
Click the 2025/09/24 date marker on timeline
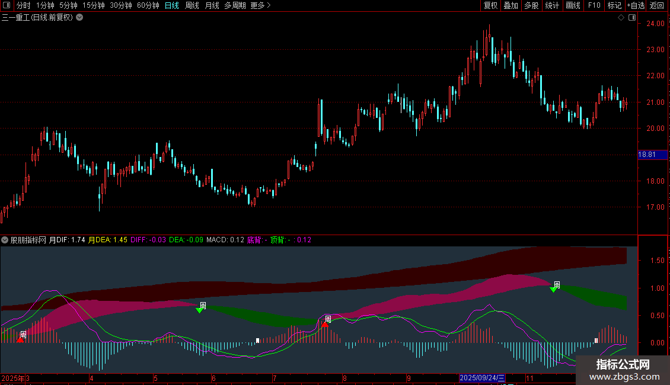(482, 378)
